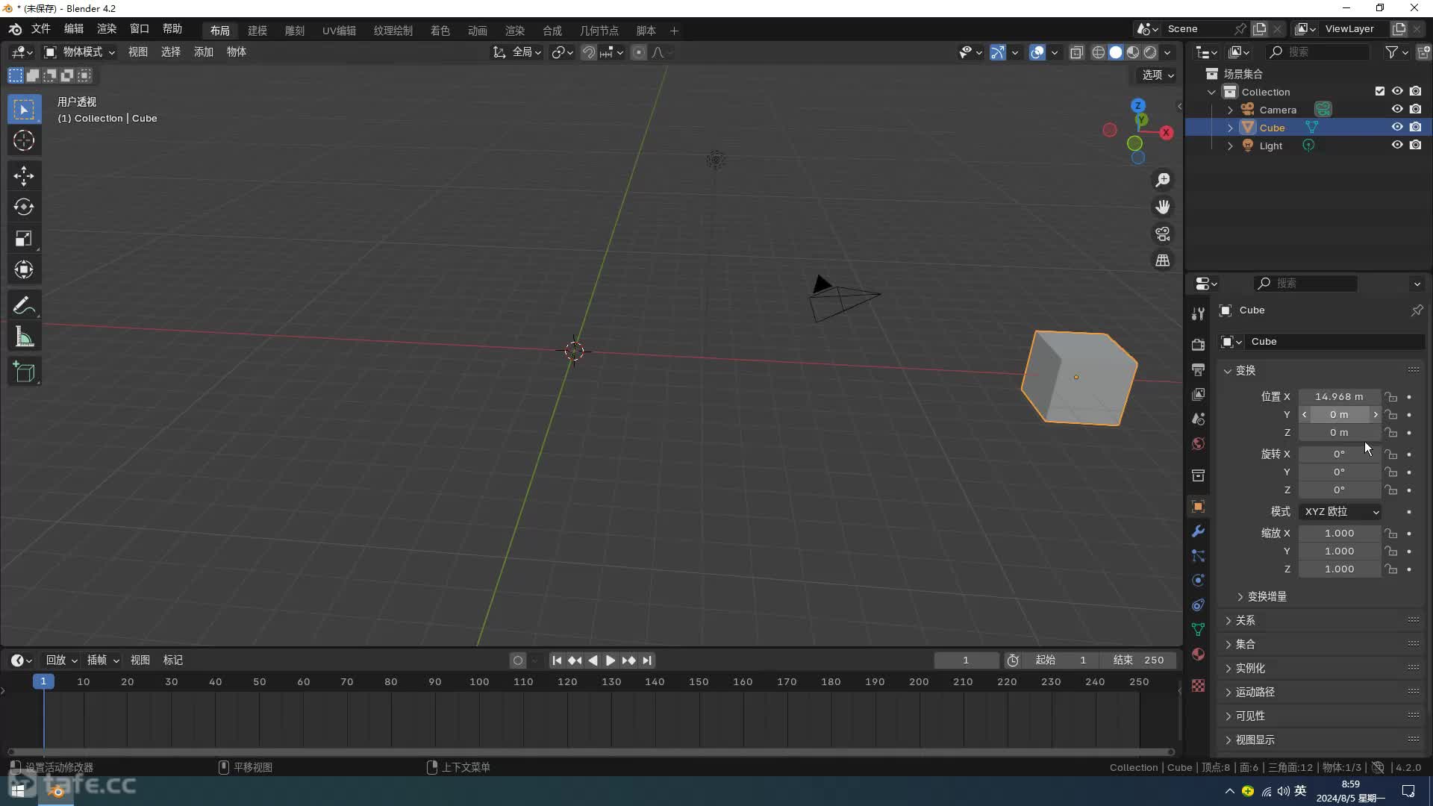The image size is (1433, 806).
Task: Select the Scale tool
Action: [24, 239]
